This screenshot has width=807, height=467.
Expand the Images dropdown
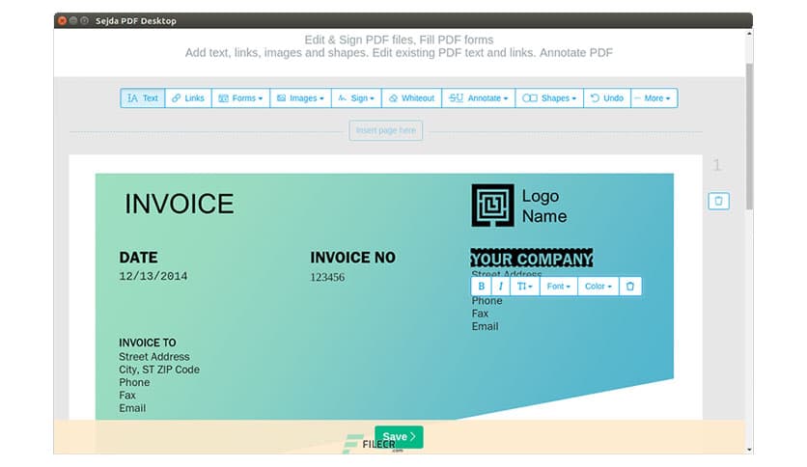[x=299, y=98]
